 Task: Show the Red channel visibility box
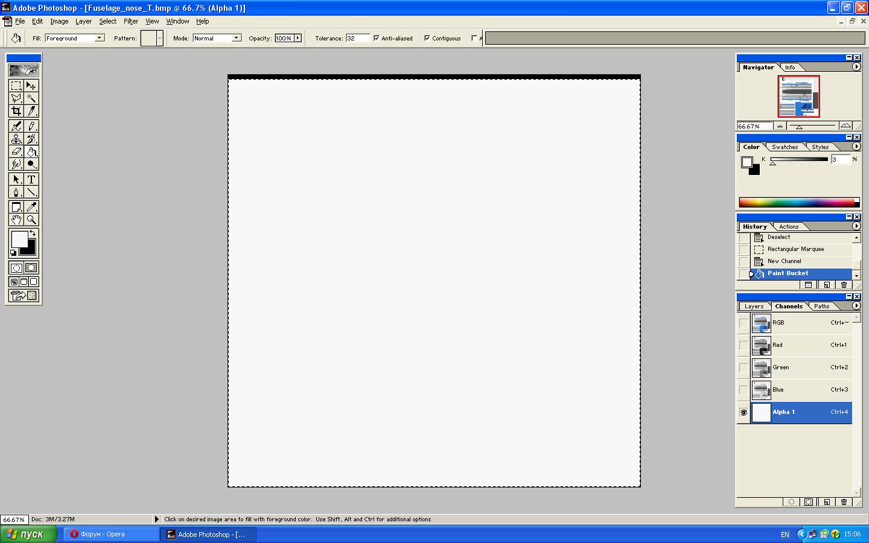(x=743, y=346)
